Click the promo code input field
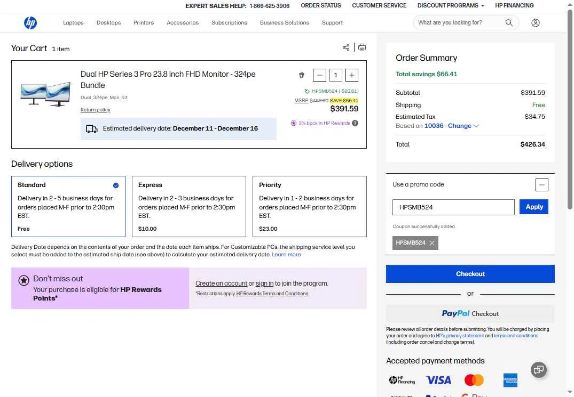This screenshot has height=397, width=574. point(453,207)
